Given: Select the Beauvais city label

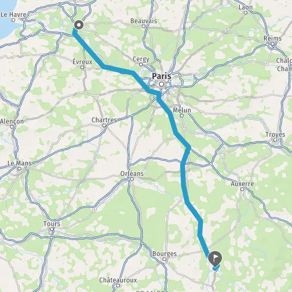Looking at the screenshot, I should pyautogui.click(x=144, y=21).
